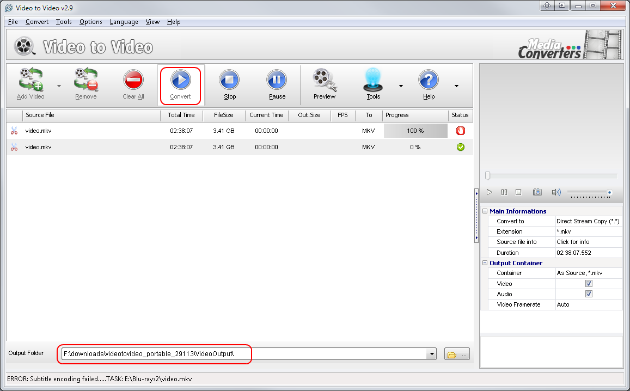
Task: Expand the Help dropdown arrow in toolbar
Action: point(456,86)
